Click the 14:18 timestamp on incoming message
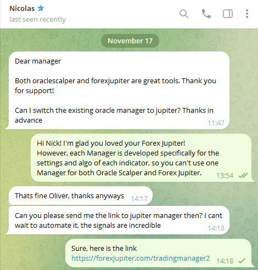The image size is (258, 270). click(x=216, y=228)
